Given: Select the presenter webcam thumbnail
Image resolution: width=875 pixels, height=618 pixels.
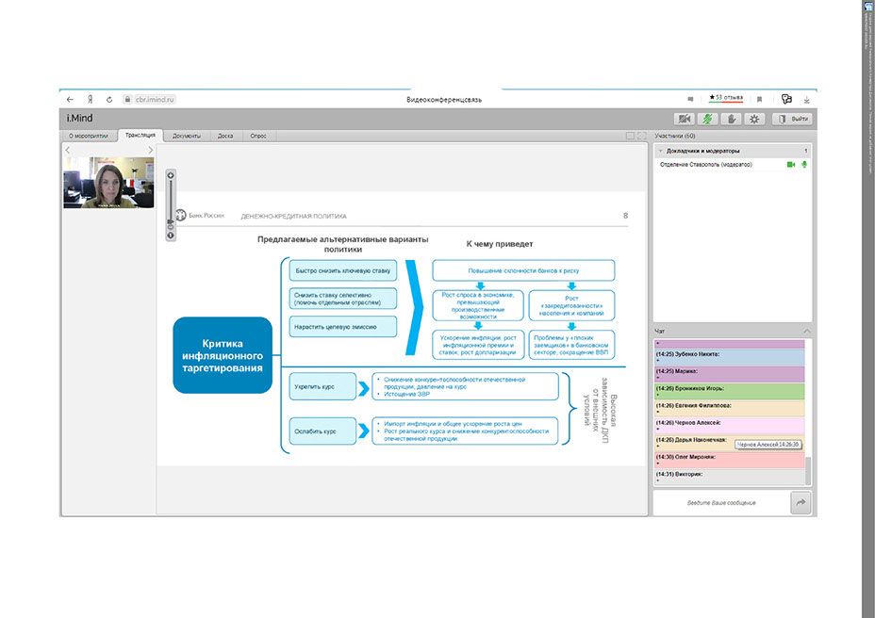Looking at the screenshot, I should pos(107,182).
